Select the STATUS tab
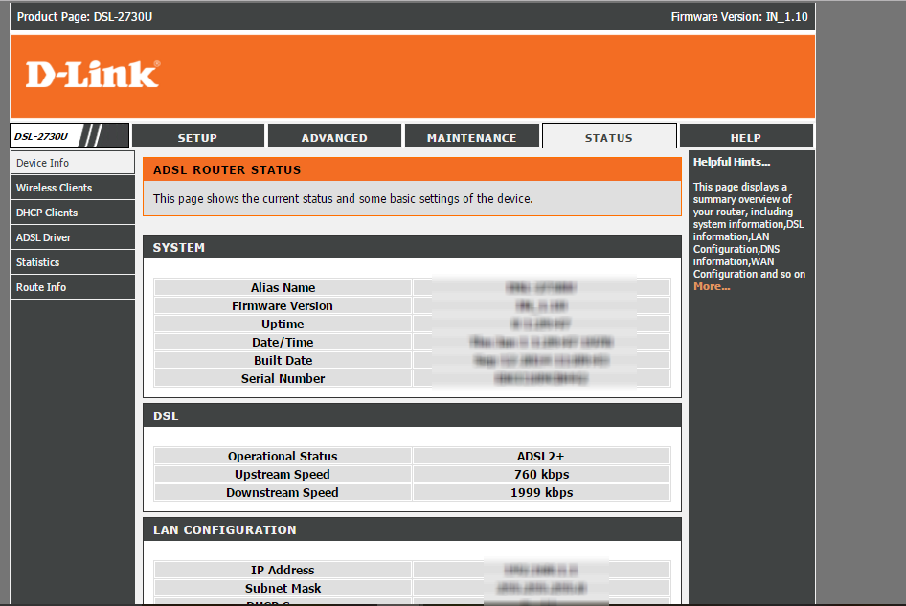Screen dimensions: 906x606 coord(609,138)
